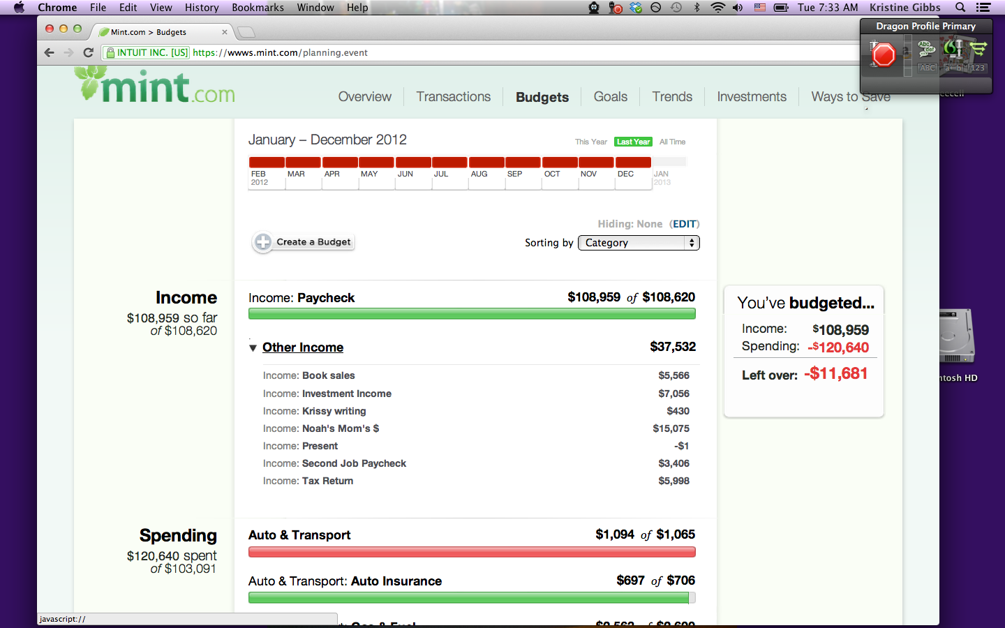1005x628 pixels.
Task: Go to the Goals tab
Action: (x=611, y=97)
